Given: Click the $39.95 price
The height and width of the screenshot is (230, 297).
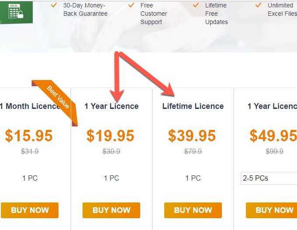Looking at the screenshot, I should tap(192, 136).
